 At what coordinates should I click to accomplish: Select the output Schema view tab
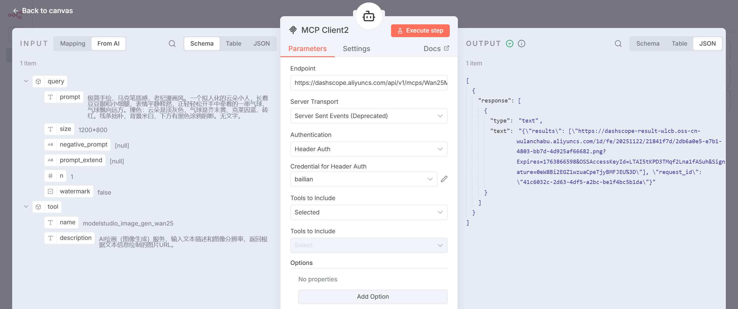pyautogui.click(x=648, y=43)
